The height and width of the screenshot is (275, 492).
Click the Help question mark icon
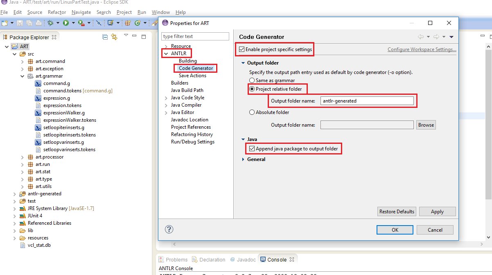(x=169, y=229)
